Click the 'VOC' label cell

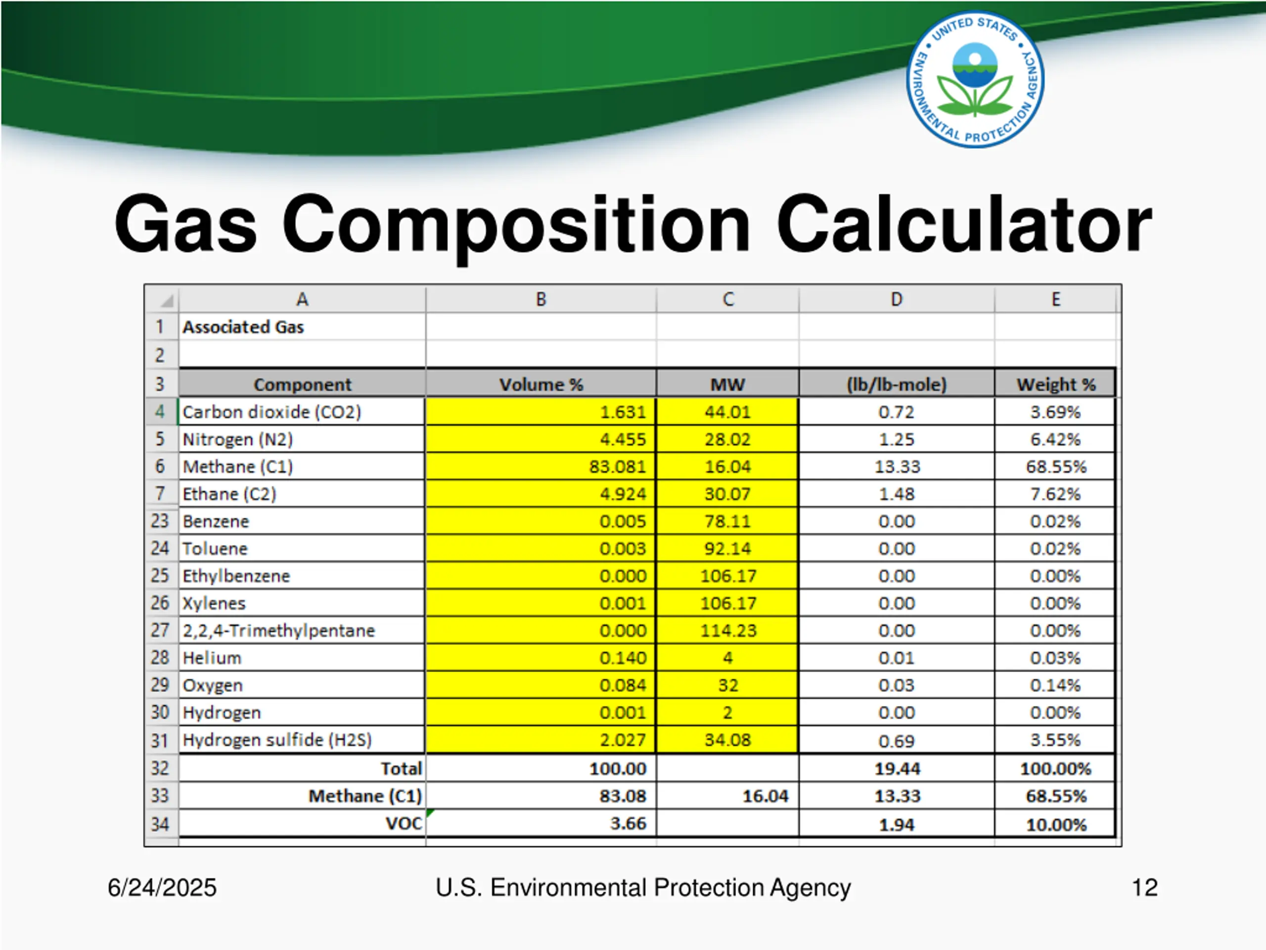click(x=302, y=824)
